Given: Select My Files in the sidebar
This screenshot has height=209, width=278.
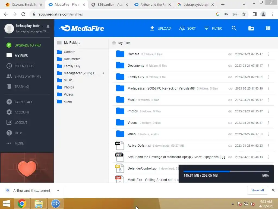Looking at the screenshot, I should click(17, 56).
